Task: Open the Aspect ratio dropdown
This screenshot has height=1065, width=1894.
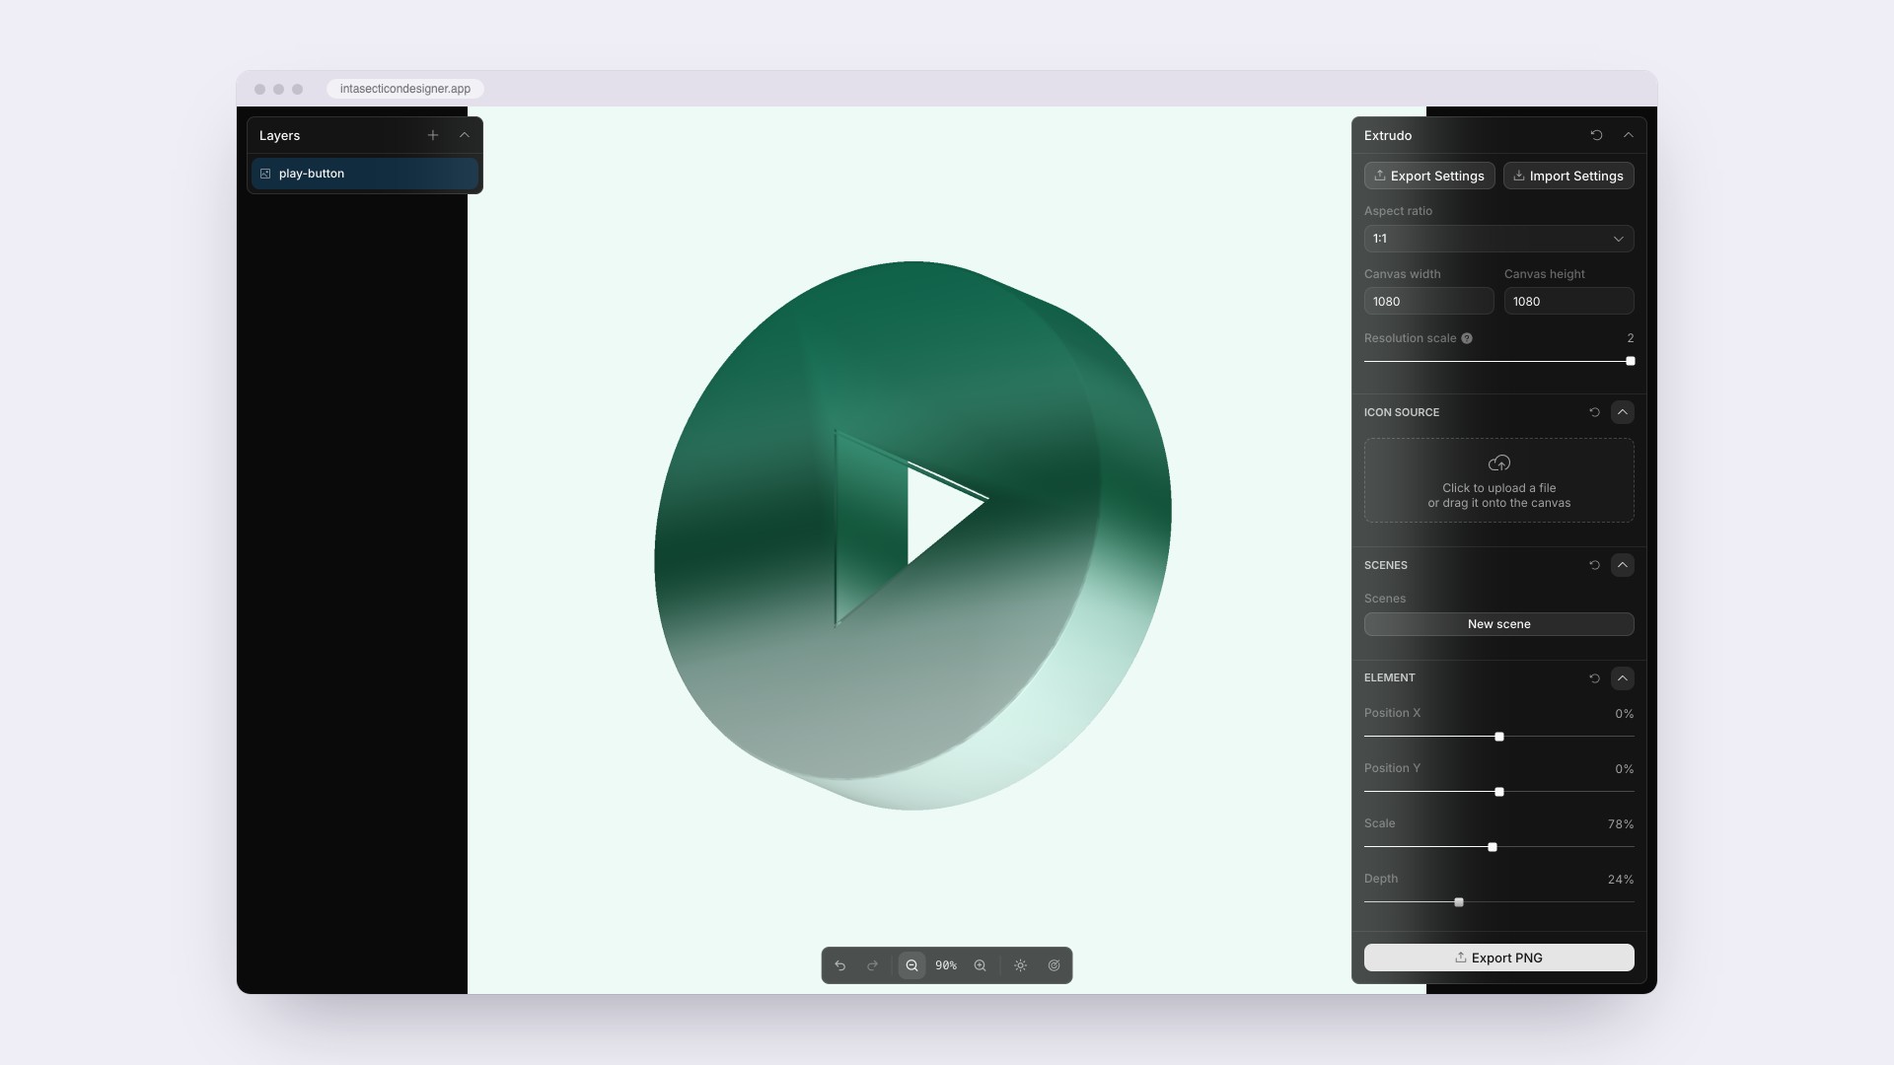Action: point(1498,239)
